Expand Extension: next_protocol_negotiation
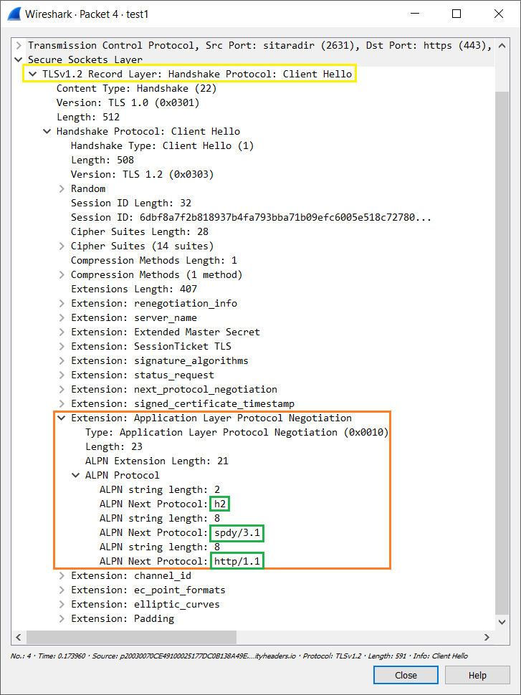The width and height of the screenshot is (521, 695). tap(61, 389)
